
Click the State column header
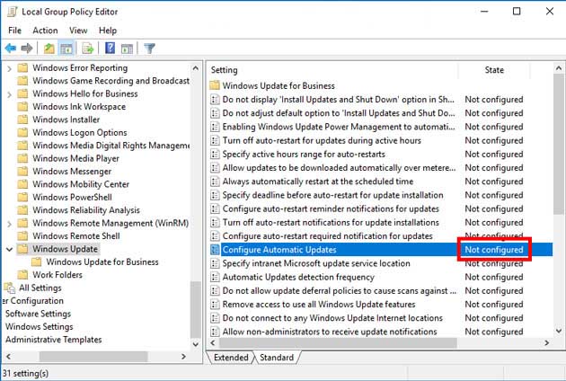coord(494,70)
